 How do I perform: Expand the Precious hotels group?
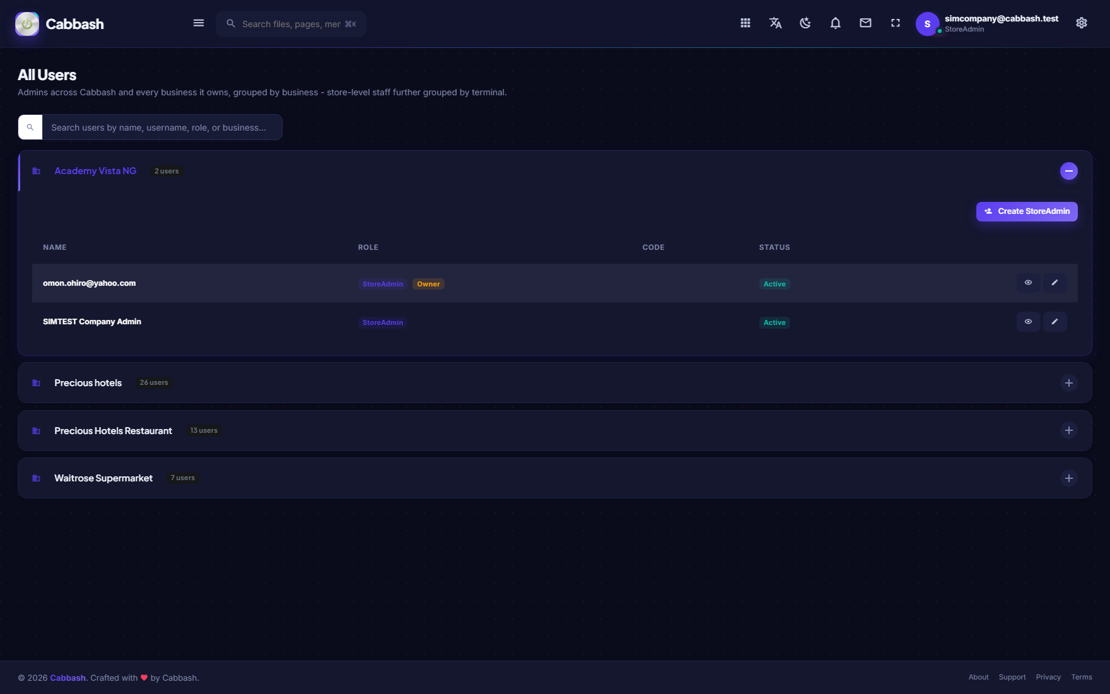click(x=1069, y=383)
